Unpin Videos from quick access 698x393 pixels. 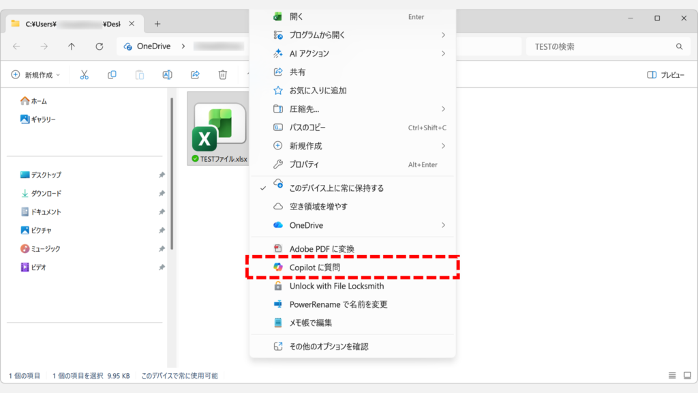click(162, 267)
